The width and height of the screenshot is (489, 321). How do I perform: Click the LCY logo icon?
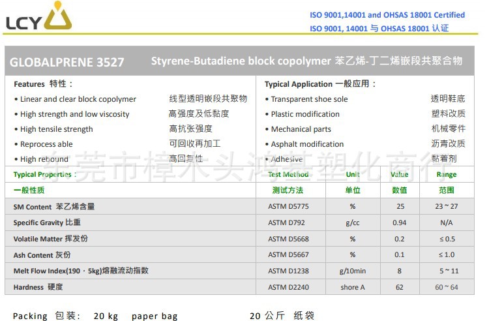[x=39, y=16]
